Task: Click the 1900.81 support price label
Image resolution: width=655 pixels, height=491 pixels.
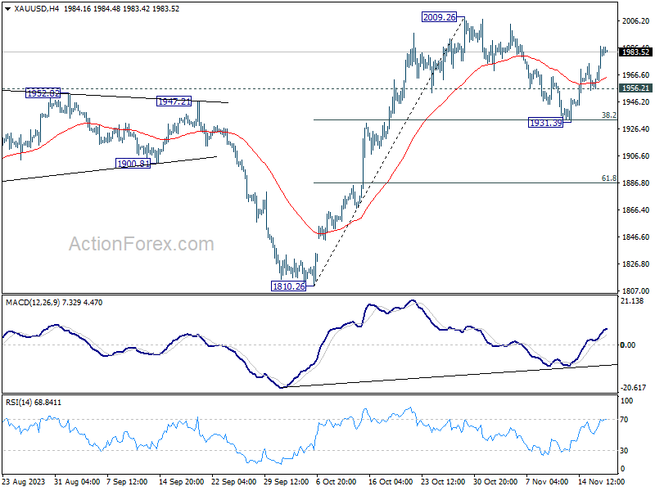Action: click(x=133, y=163)
